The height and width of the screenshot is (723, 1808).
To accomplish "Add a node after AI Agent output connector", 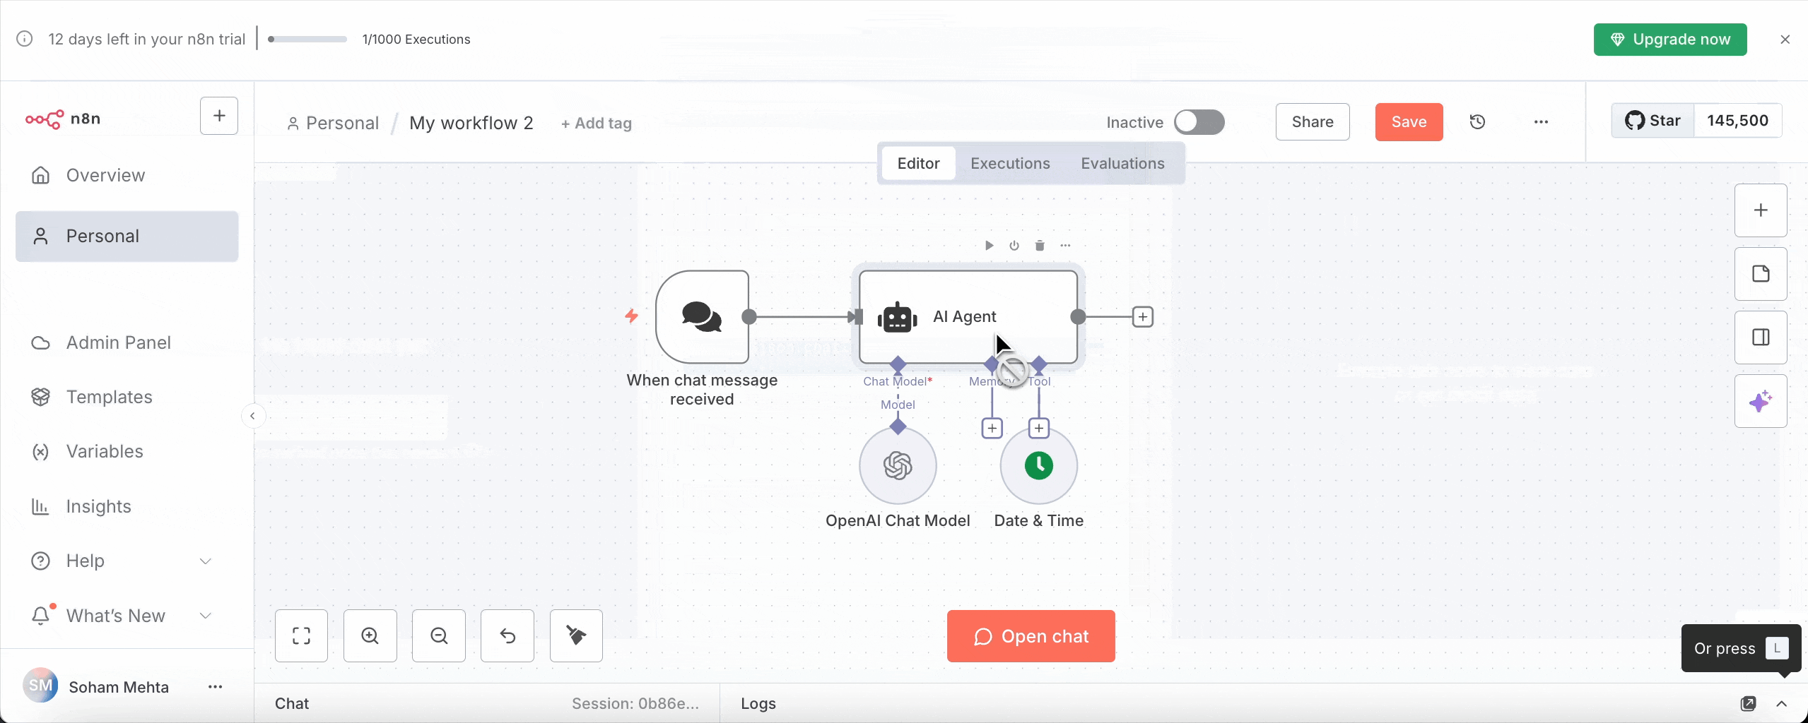I will pyautogui.click(x=1142, y=316).
